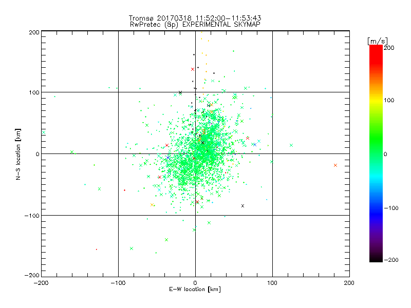This screenshot has width=411, height=308.
Task: Click the '-100' label on the color bar
Action: point(391,208)
